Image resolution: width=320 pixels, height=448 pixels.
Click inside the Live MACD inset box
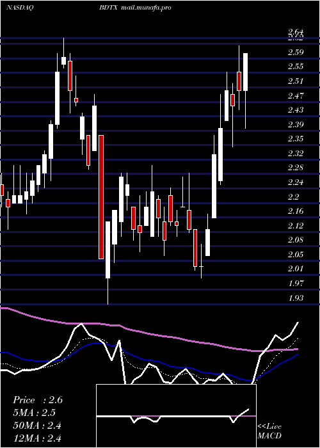(176, 416)
